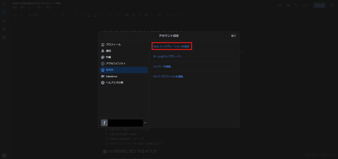Click the account avatar with letter f
This screenshot has width=338, height=159.
pos(104,123)
